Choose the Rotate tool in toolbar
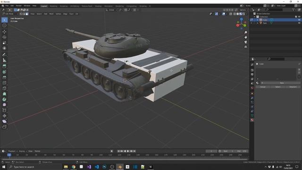302x170 pixels. pos(4,37)
